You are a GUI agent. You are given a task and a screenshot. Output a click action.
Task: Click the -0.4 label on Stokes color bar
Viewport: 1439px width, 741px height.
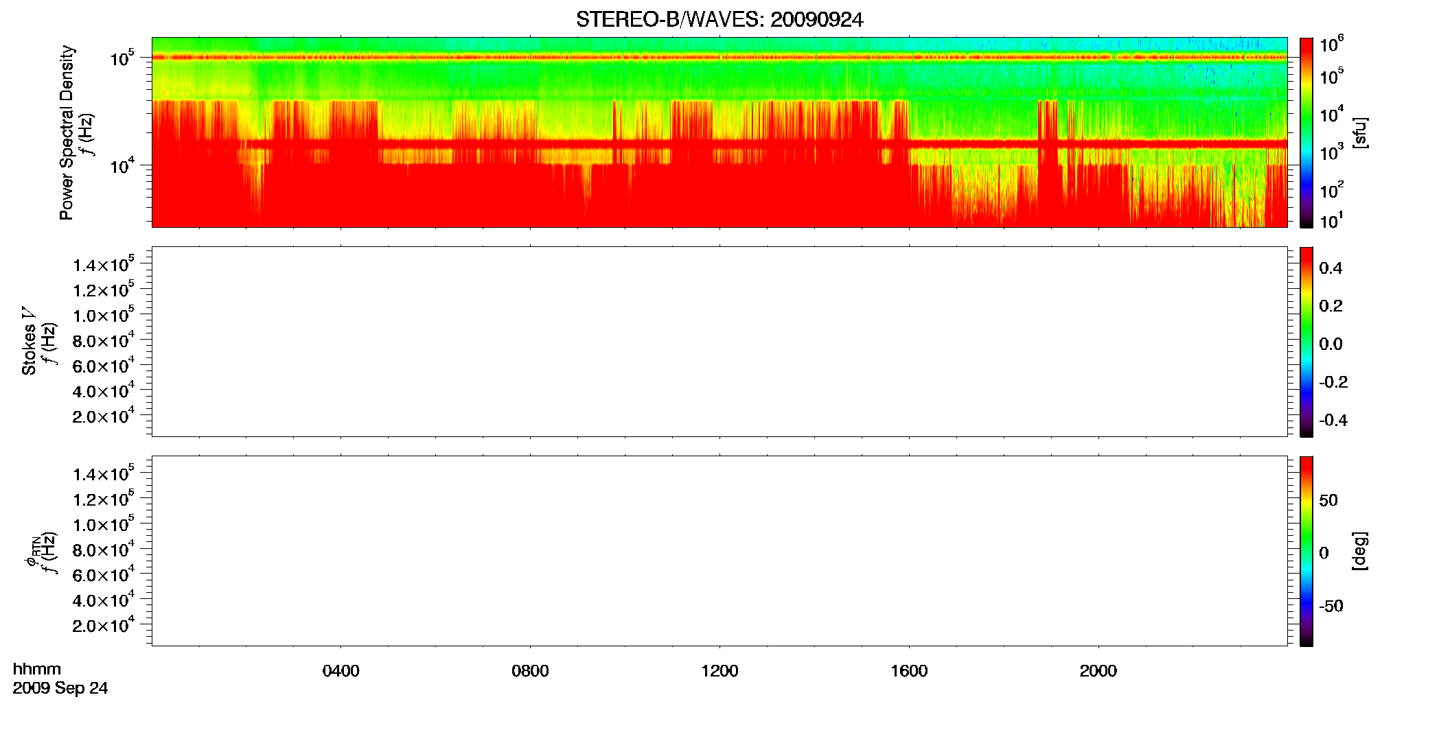coord(1333,421)
